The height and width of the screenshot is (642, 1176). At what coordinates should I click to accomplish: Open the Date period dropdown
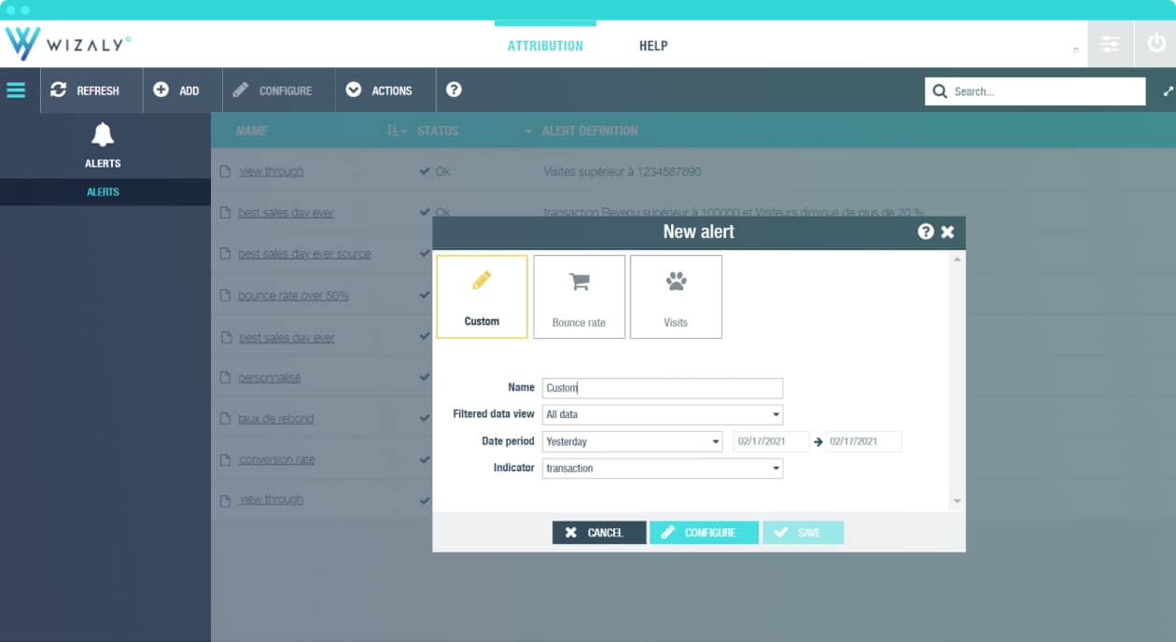632,441
